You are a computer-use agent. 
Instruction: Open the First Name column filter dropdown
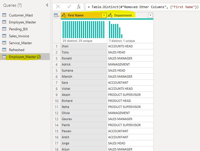coord(104,15)
